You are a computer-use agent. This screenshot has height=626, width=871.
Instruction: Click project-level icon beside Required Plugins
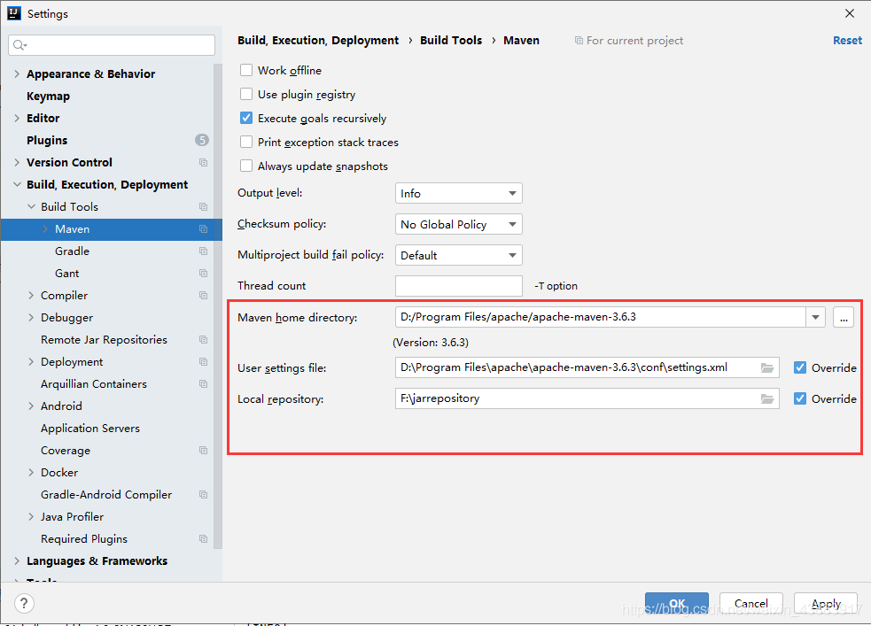click(x=203, y=539)
